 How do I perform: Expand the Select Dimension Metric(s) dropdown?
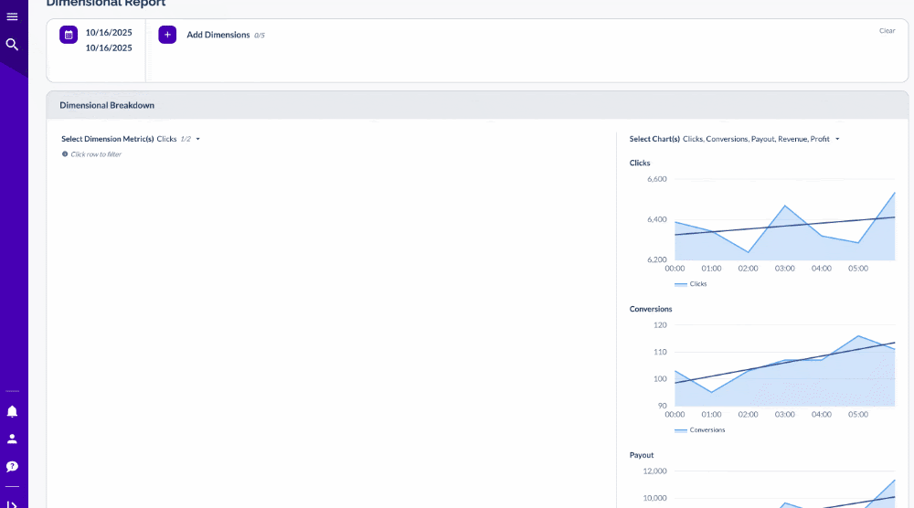coord(197,139)
